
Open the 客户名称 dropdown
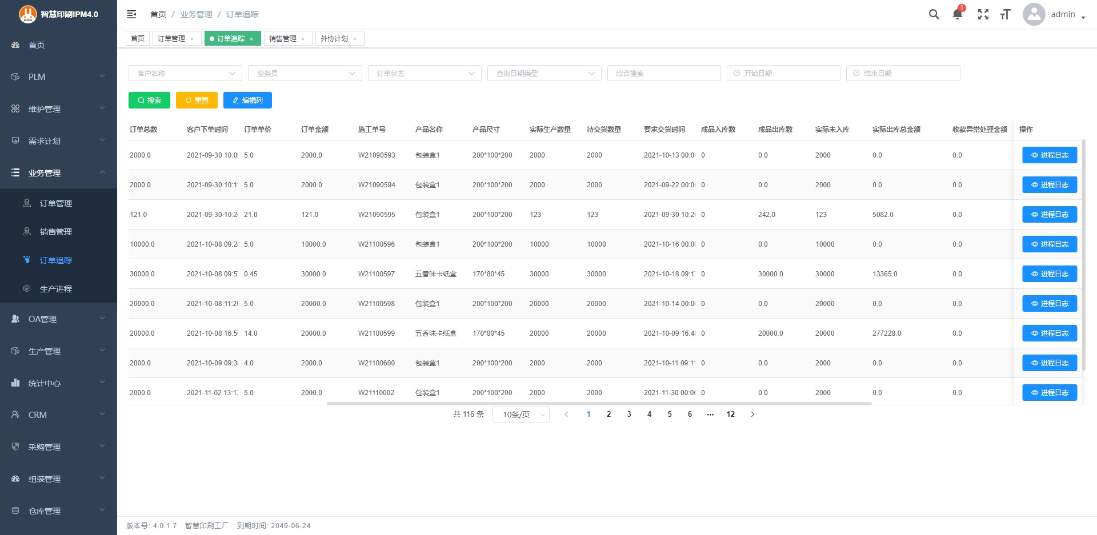(185, 73)
